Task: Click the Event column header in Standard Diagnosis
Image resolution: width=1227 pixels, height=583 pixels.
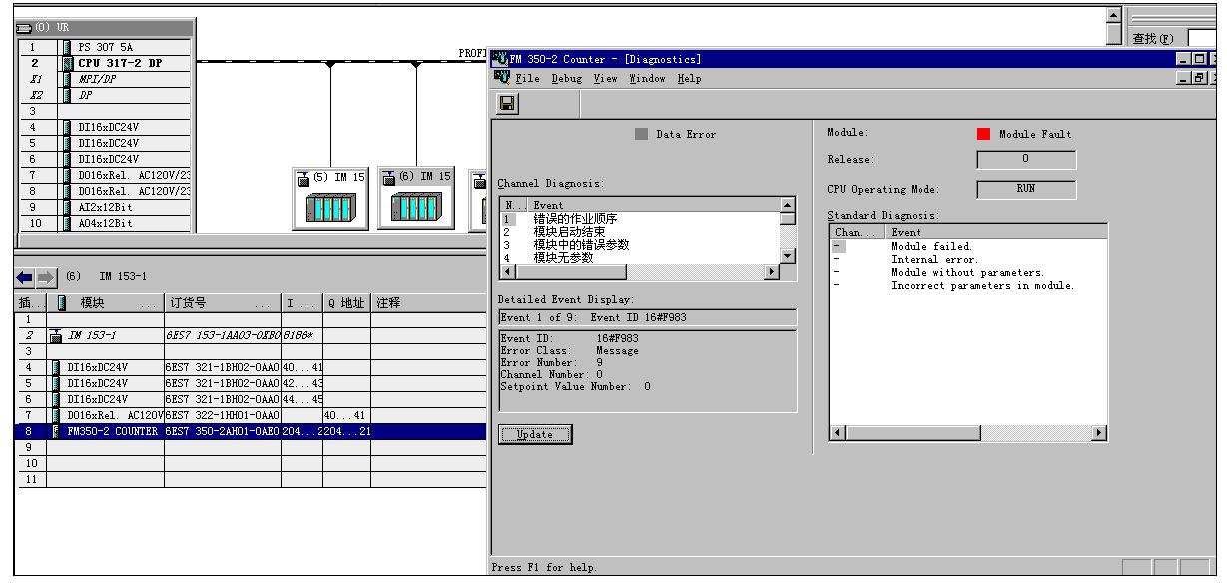Action: coord(996,232)
